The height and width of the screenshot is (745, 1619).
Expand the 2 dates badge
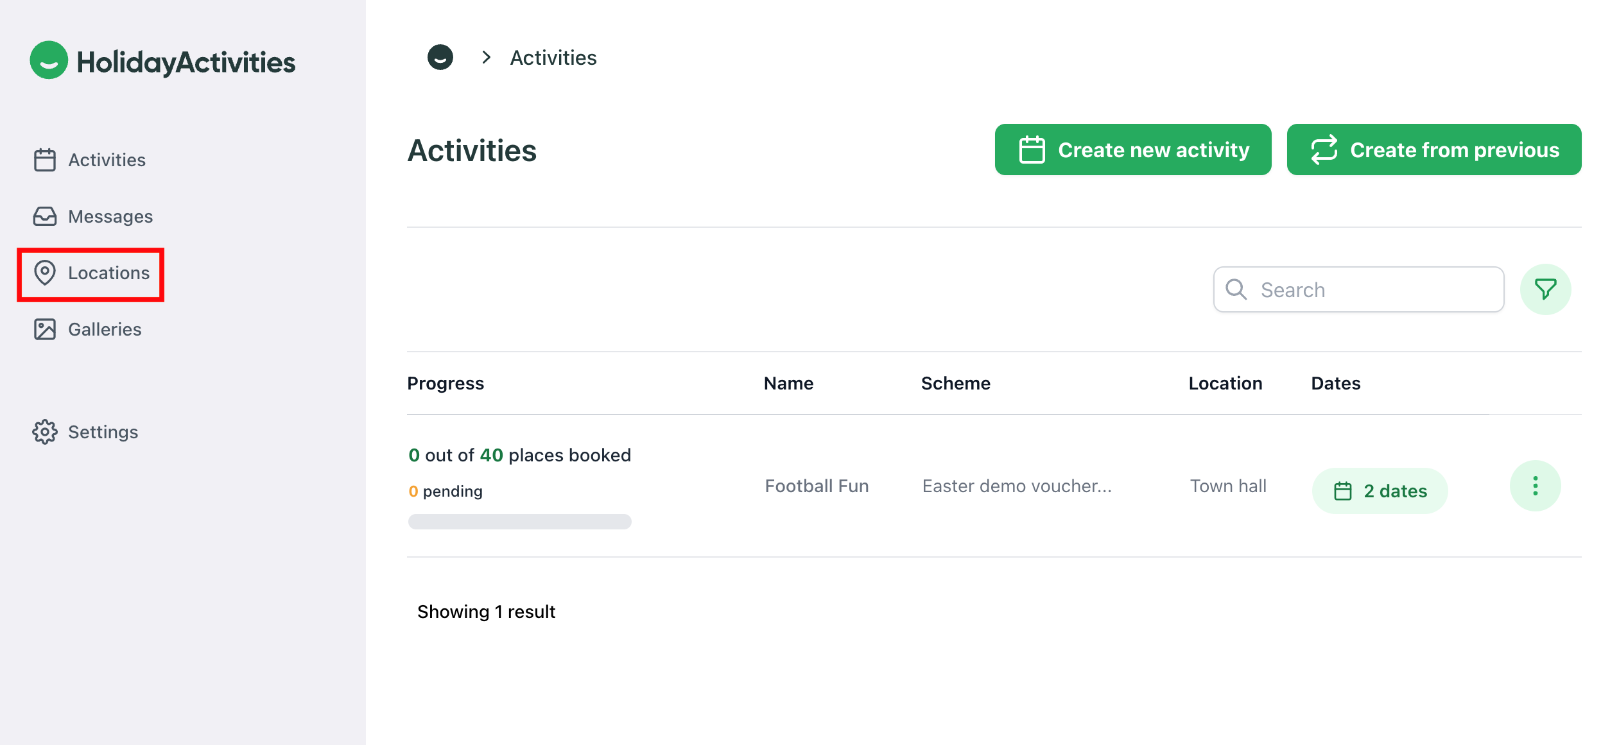(1380, 491)
